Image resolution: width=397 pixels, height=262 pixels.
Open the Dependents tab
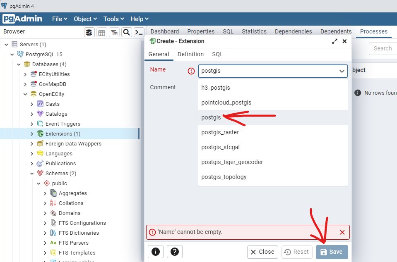tap(336, 31)
